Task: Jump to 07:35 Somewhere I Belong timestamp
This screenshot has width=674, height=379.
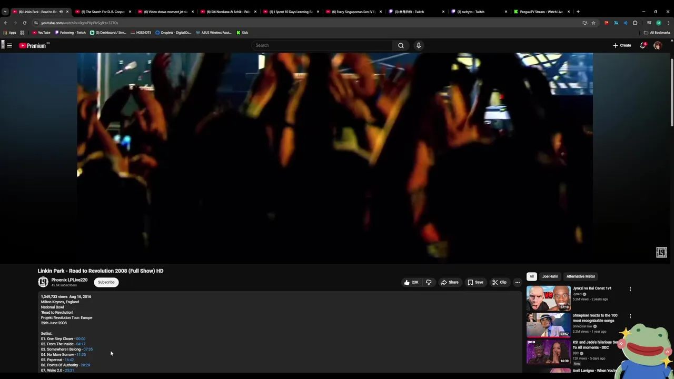Action: (88, 349)
